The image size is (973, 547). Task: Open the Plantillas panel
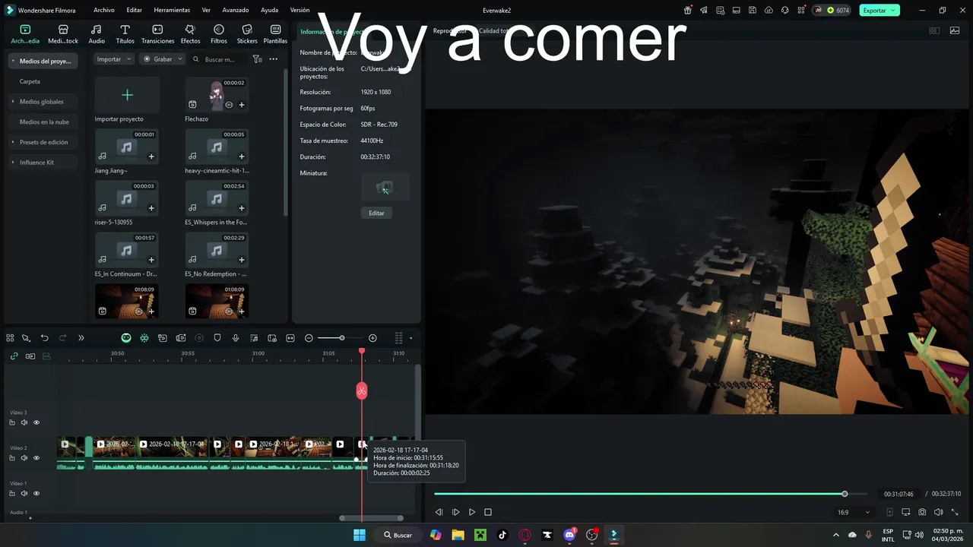pos(275,33)
